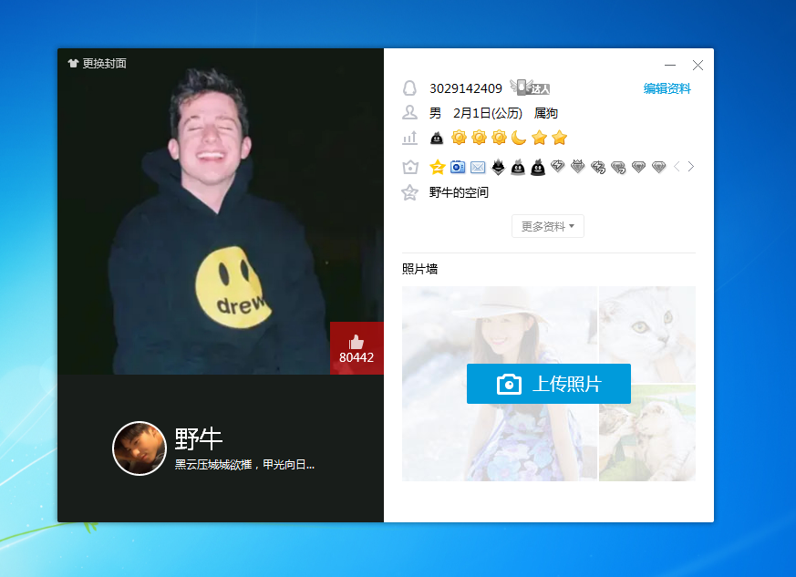Click the round profile avatar
This screenshot has width=796, height=577.
[x=140, y=448]
